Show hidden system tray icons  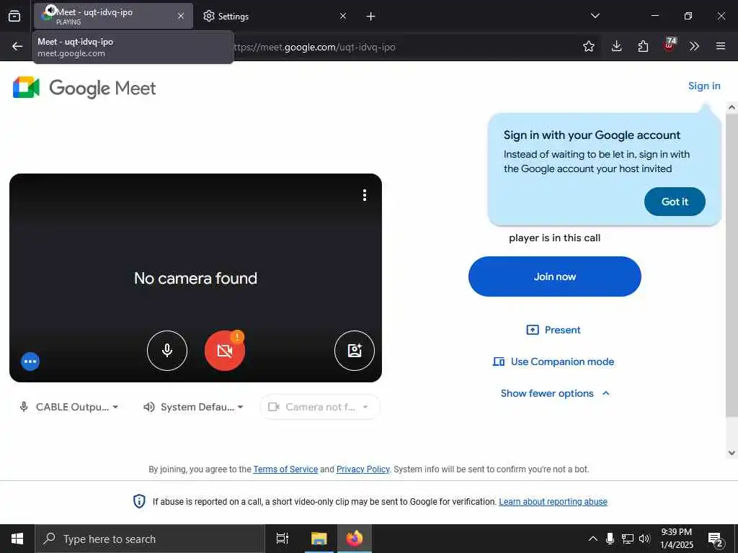point(593,539)
